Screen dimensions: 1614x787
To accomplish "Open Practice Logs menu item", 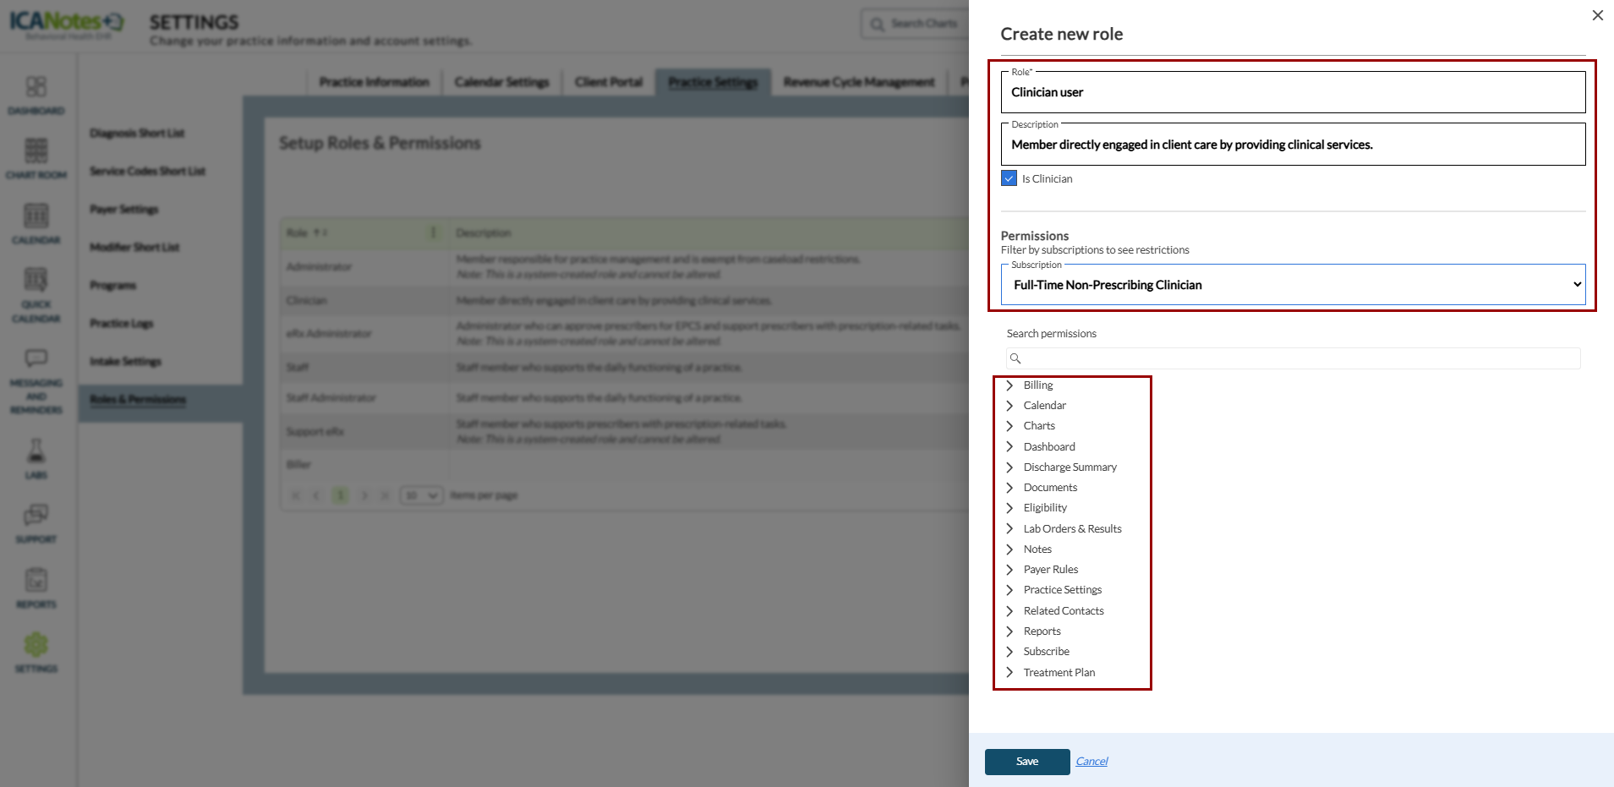I will (x=122, y=324).
